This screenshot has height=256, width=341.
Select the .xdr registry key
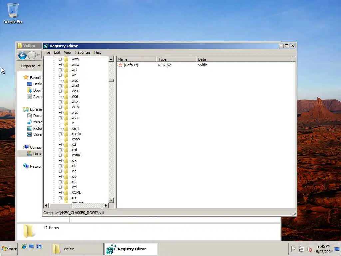click(x=74, y=145)
